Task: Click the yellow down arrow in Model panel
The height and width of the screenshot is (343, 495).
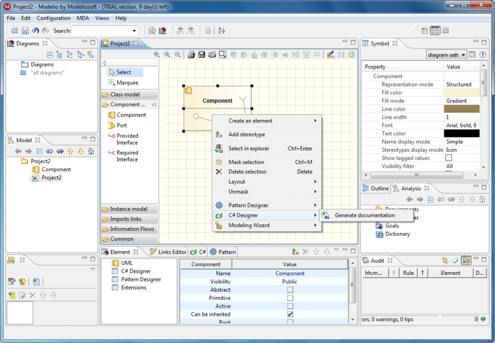Action: (81, 152)
